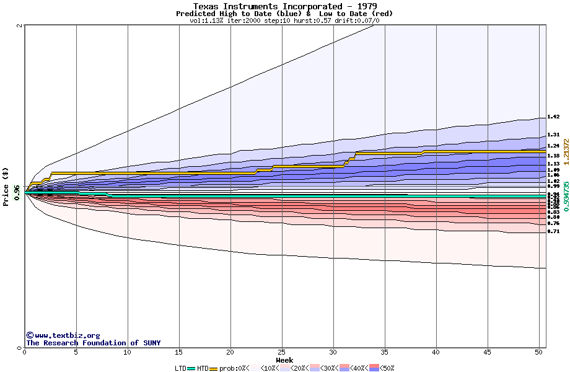The height and width of the screenshot is (372, 570).
Task: Select the legend swatch just before <50%
Action: (x=374, y=368)
